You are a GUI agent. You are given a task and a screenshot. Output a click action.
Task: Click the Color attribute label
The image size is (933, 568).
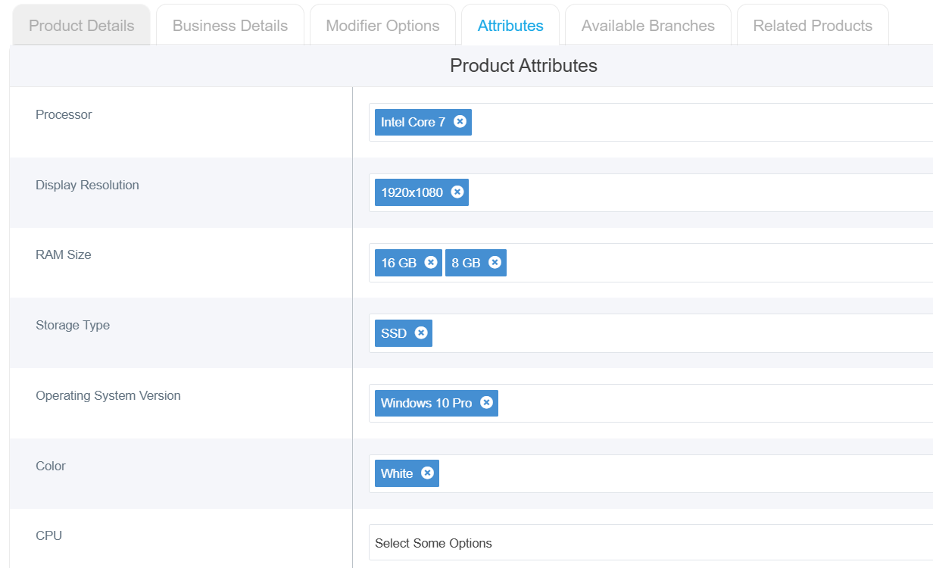click(x=51, y=466)
